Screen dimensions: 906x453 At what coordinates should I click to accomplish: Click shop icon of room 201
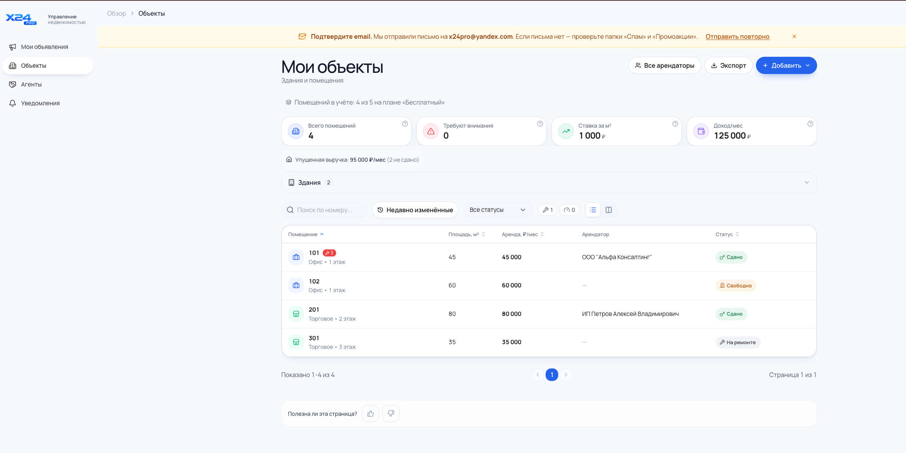296,314
